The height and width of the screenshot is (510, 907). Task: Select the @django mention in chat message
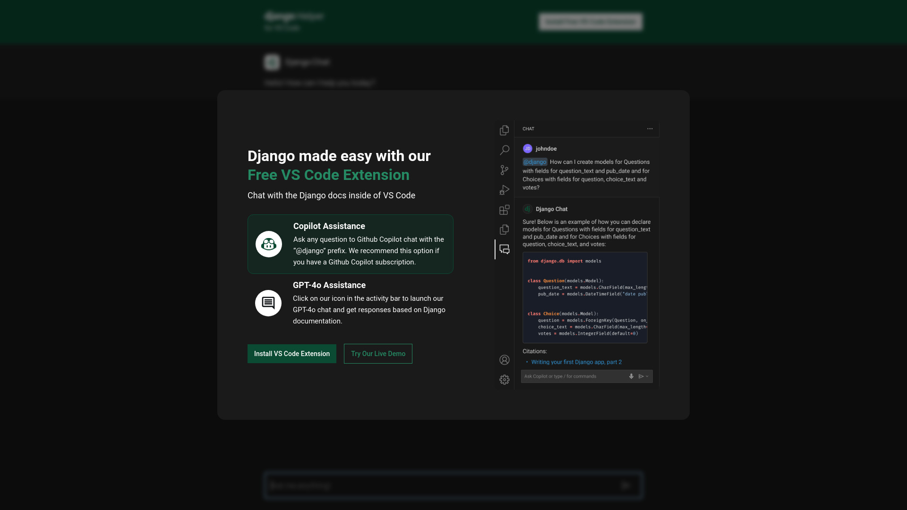(534, 162)
